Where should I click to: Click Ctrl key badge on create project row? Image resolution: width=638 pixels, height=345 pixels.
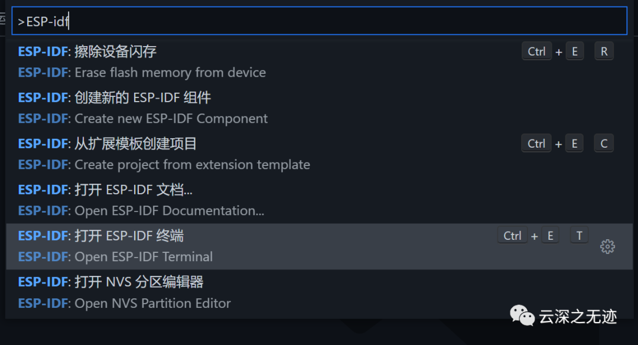click(536, 143)
